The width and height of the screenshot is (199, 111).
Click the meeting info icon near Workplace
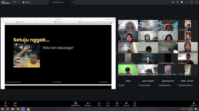tap(14, 2)
